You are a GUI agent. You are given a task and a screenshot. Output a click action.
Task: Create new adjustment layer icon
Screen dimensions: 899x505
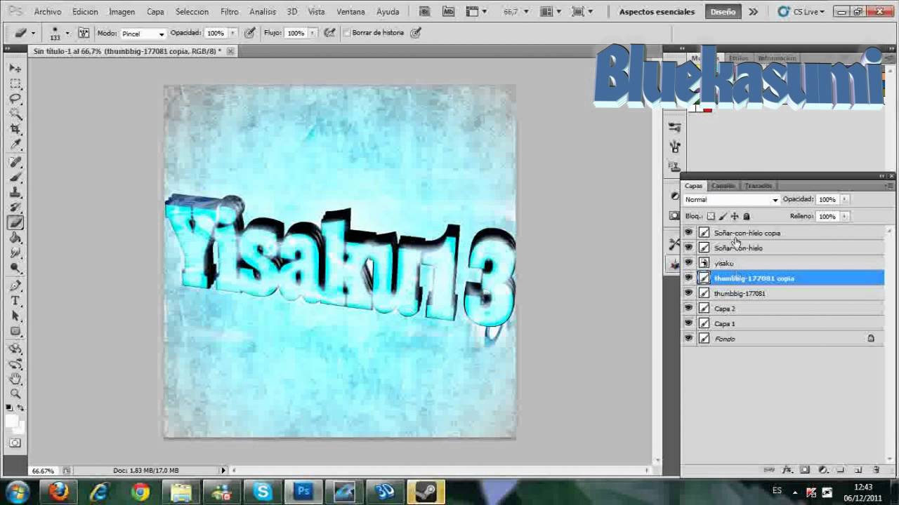pyautogui.click(x=822, y=470)
